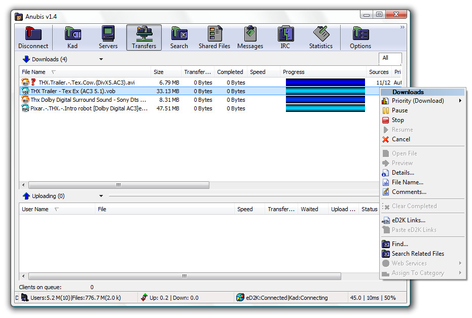Click the toolbar overflow chevron
Viewport: 472px width, 318px height.
click(403, 27)
